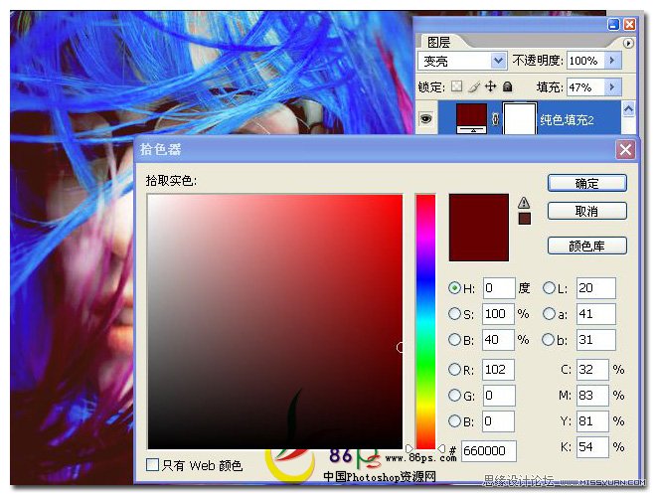Select the R red radio button
The width and height of the screenshot is (656, 497).
454,370
